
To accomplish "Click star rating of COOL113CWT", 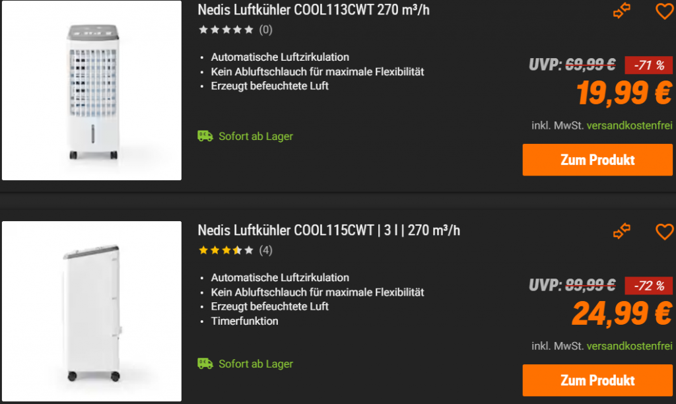I will pyautogui.click(x=226, y=30).
